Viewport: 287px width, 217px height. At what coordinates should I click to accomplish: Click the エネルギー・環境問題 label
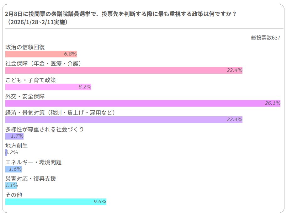34,162
